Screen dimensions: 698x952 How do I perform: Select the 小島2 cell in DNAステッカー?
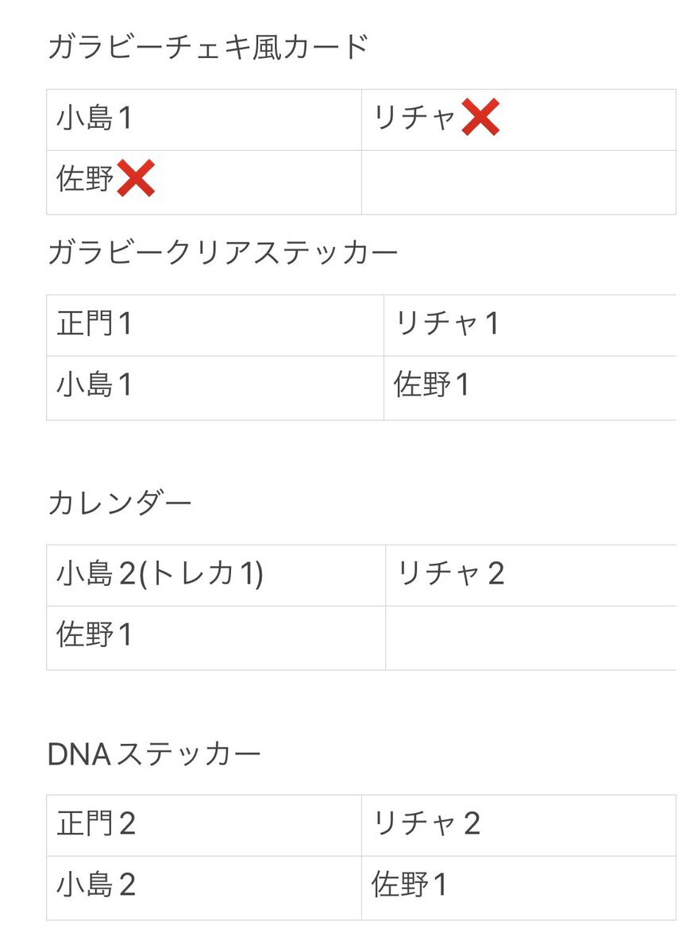(x=204, y=888)
